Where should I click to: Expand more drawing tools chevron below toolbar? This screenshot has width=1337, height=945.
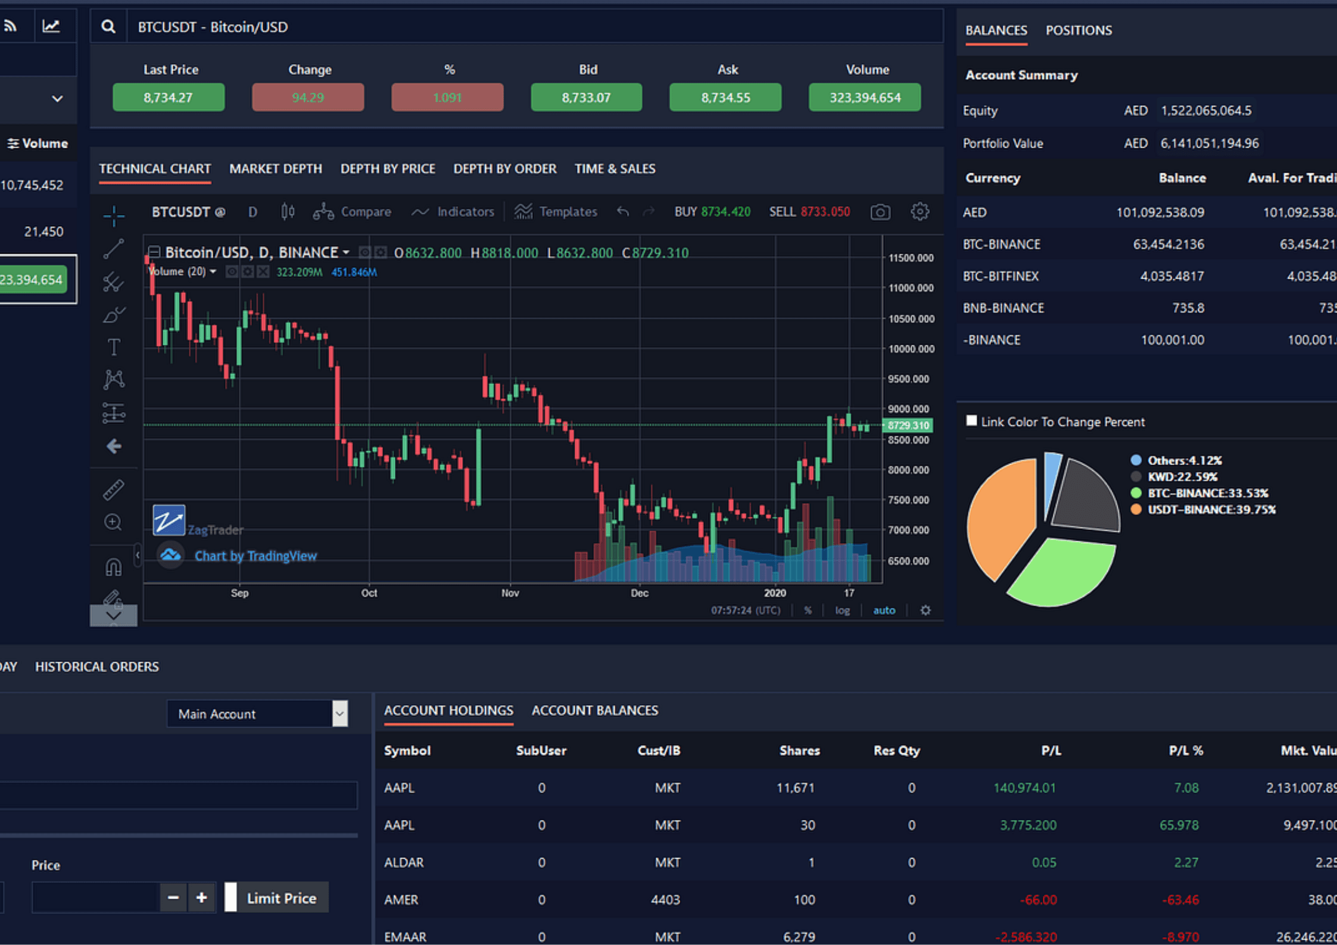point(113,616)
